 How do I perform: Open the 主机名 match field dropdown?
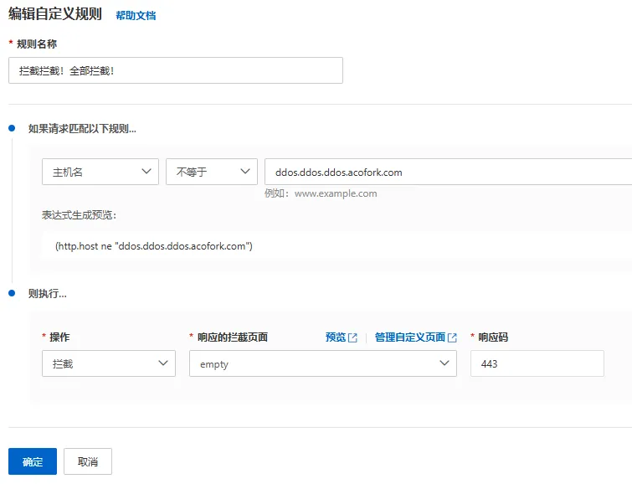(100, 172)
